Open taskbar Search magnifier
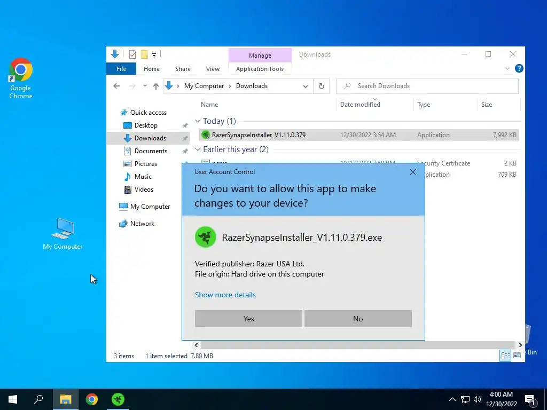547x410 pixels. pyautogui.click(x=38, y=399)
